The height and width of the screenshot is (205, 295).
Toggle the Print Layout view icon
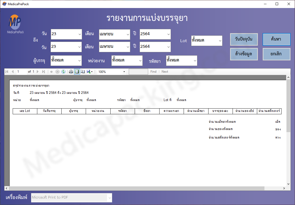[x=77, y=72]
